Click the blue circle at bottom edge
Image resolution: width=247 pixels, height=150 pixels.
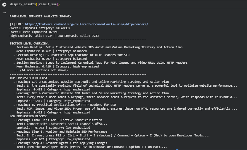tap(177, 149)
